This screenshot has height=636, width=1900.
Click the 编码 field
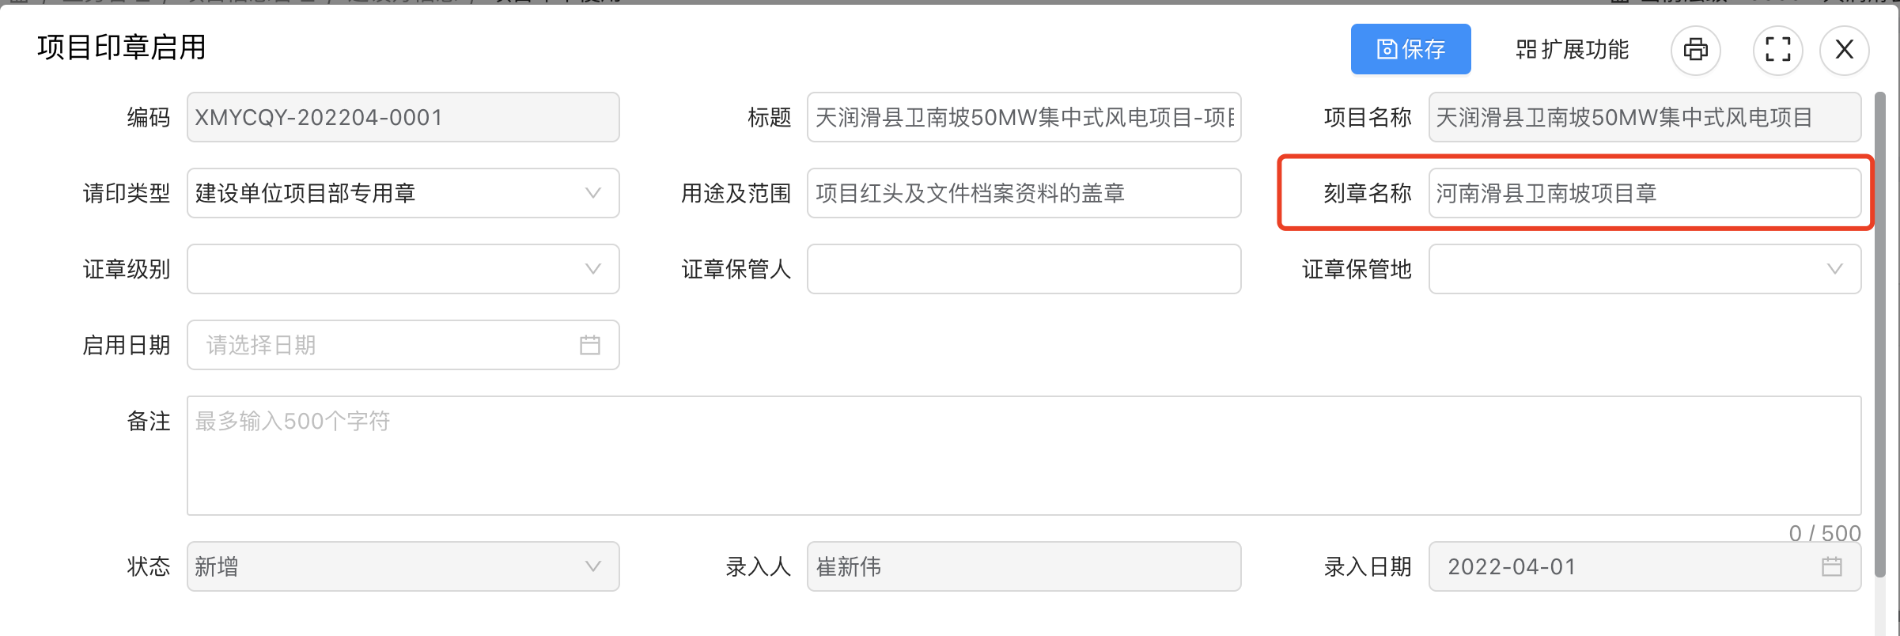coord(403,117)
